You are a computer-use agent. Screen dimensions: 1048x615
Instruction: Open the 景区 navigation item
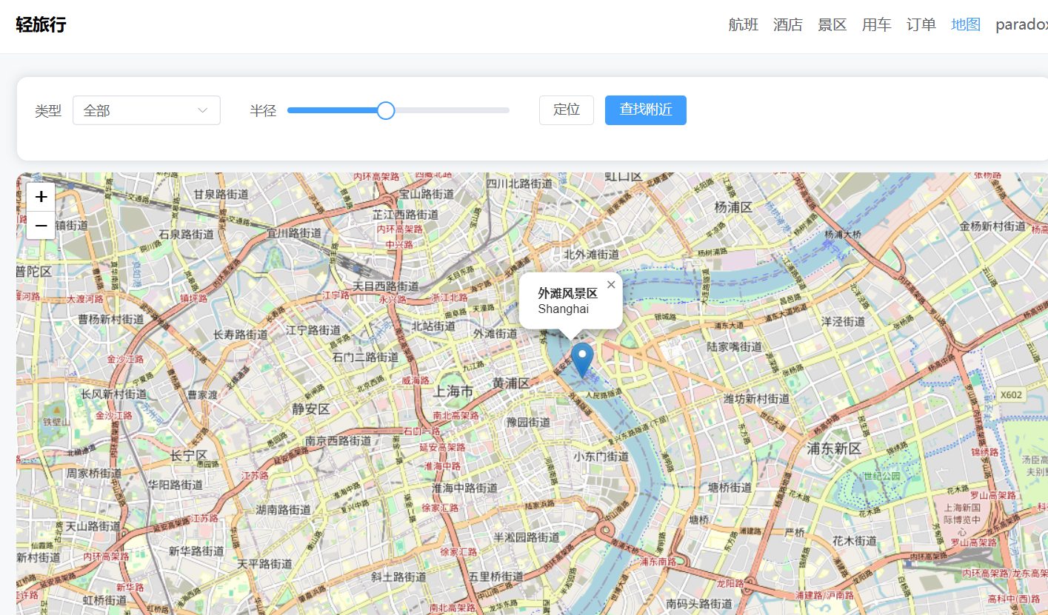coord(832,24)
